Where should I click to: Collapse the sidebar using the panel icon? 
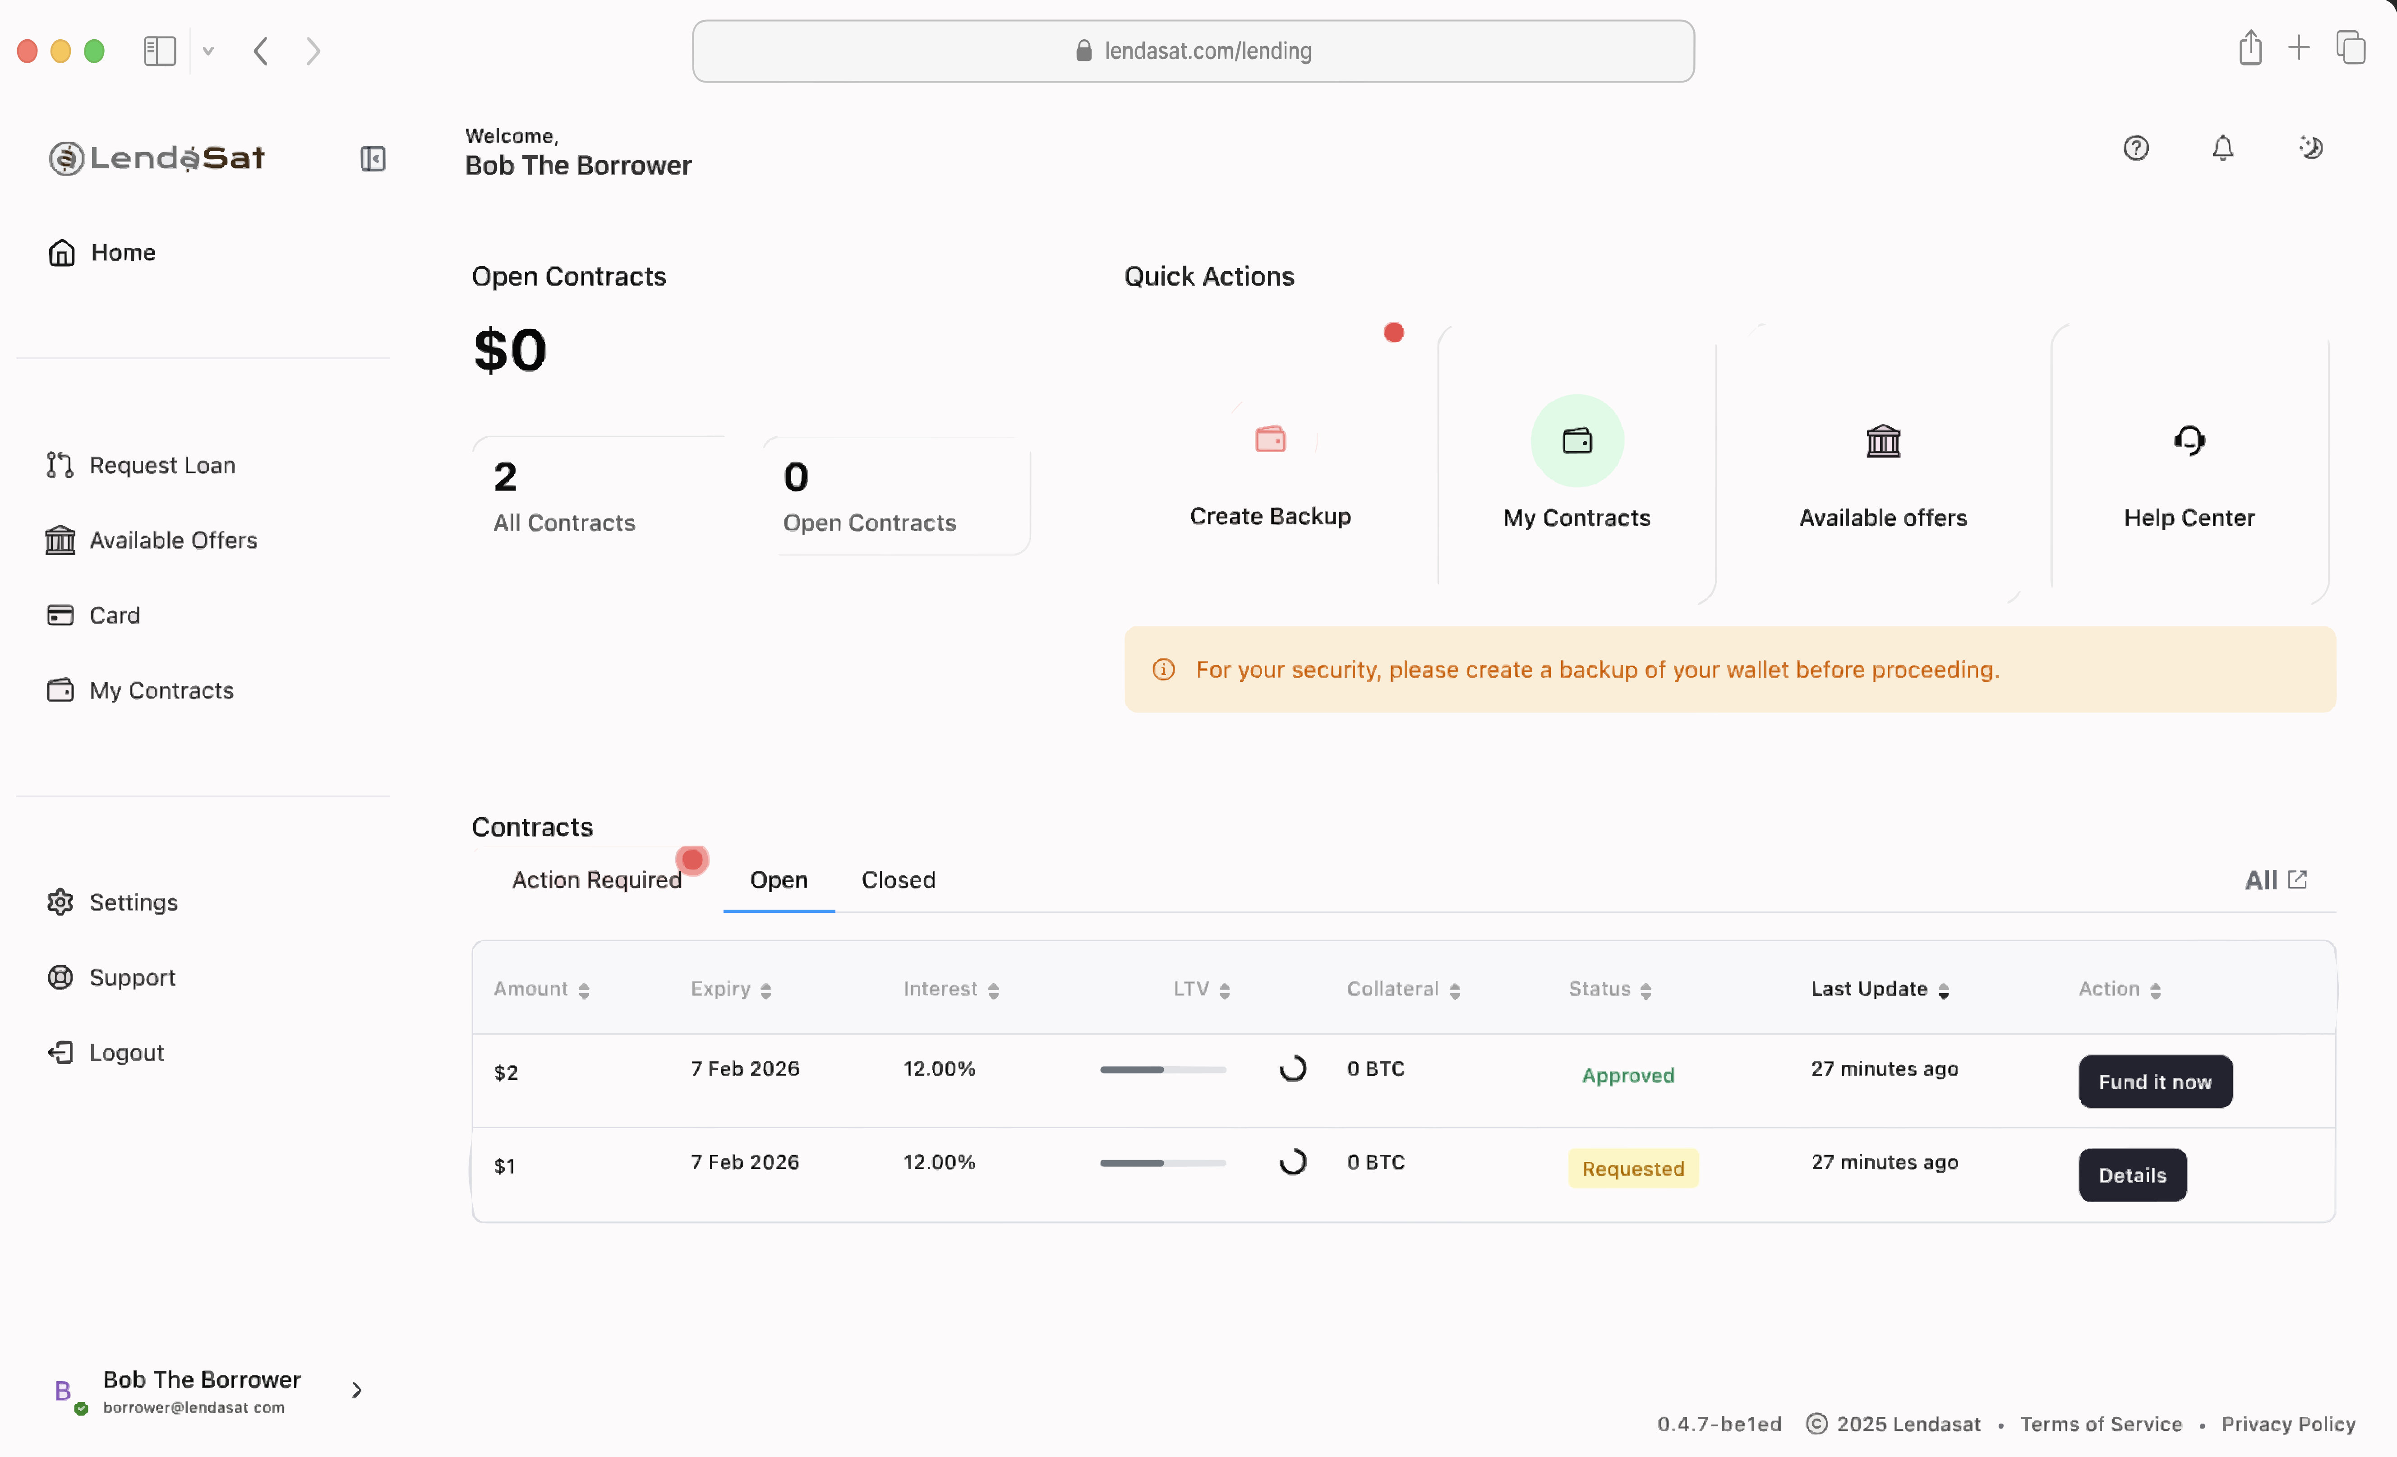373,159
